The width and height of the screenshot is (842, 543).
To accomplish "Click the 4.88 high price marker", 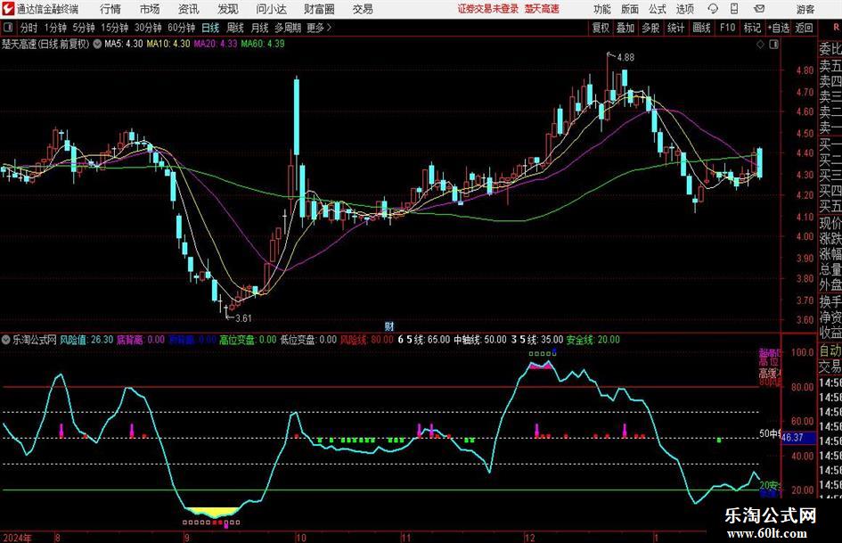I will [x=625, y=58].
